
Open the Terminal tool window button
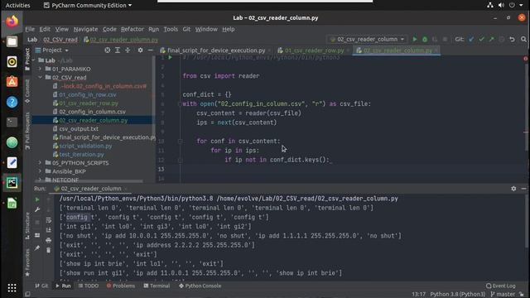(x=157, y=286)
